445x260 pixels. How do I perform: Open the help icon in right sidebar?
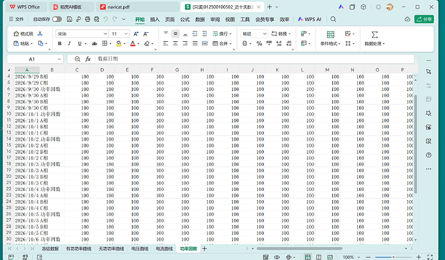coord(428,155)
